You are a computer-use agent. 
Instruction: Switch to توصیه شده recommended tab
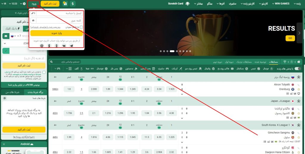[260, 62]
